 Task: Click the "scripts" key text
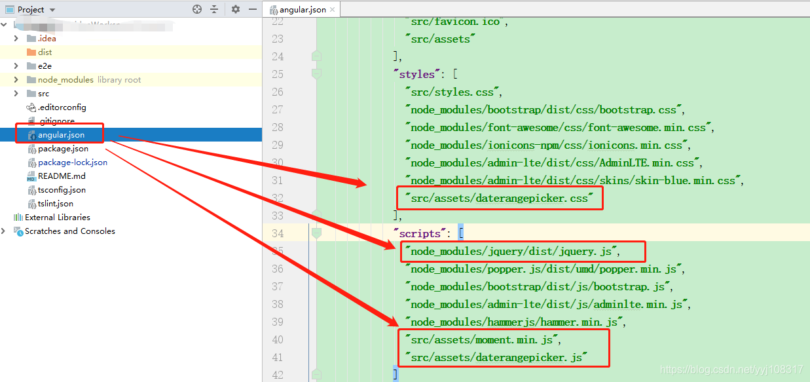point(418,233)
